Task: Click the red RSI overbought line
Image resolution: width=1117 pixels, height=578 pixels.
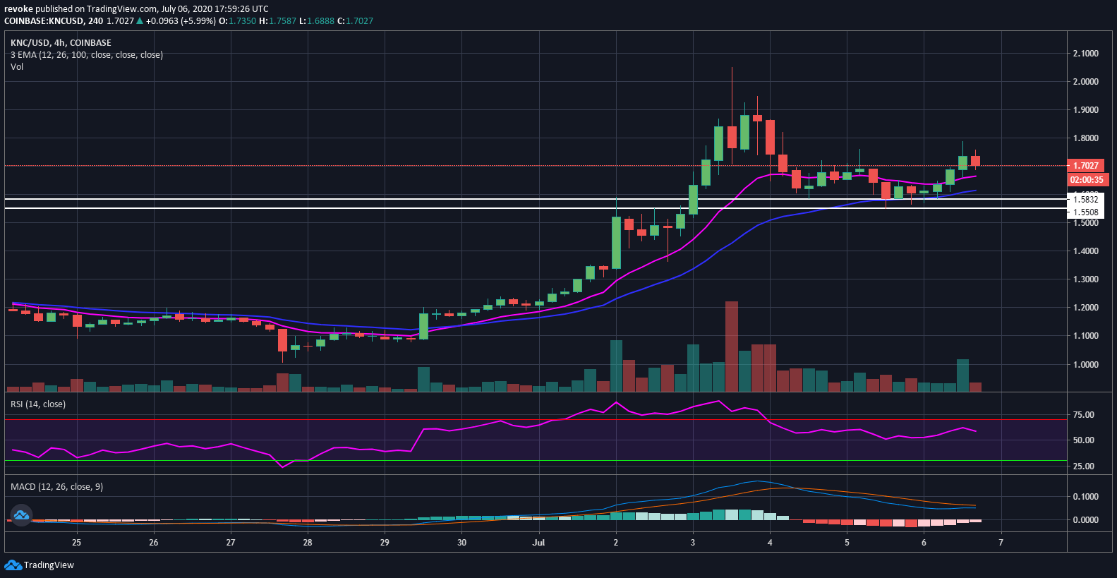Action: tap(536, 420)
